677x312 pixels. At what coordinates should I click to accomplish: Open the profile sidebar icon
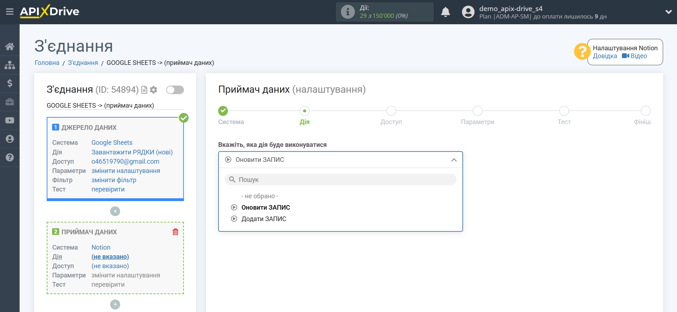pyautogui.click(x=10, y=139)
